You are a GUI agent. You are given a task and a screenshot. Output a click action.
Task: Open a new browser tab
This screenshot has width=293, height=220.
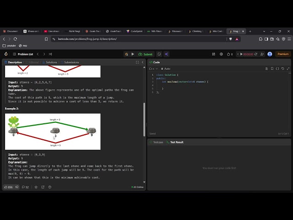point(250,31)
